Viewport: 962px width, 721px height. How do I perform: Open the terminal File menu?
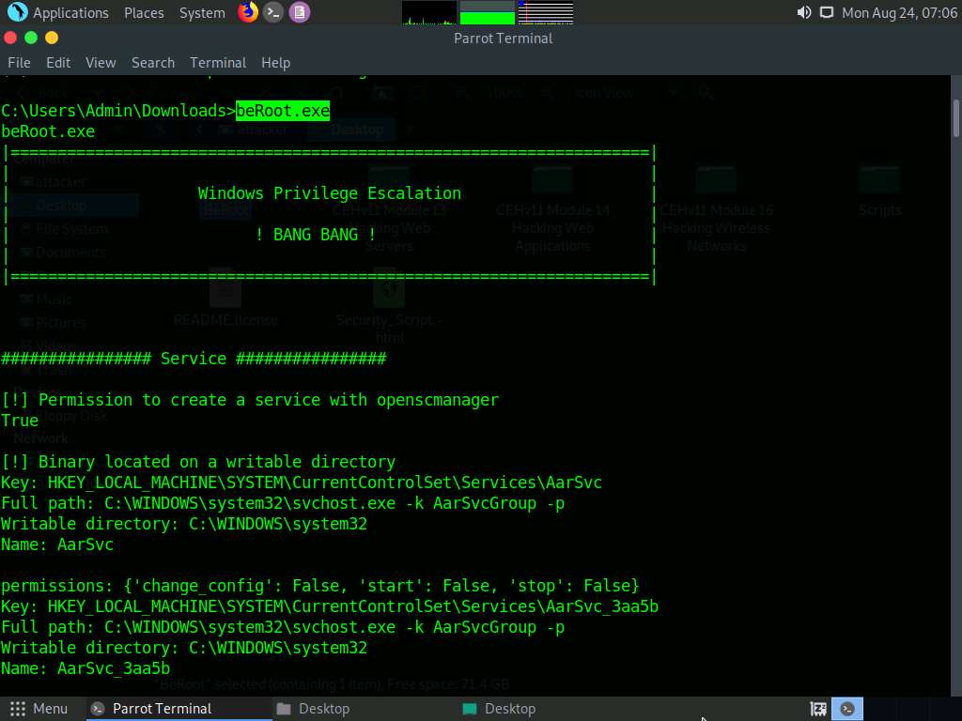tap(19, 63)
